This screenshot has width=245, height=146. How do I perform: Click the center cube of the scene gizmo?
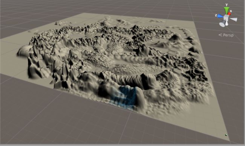226,17
